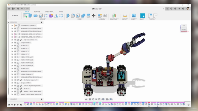Image resolution: width=198 pixels, height=111 pixels.
Task: Select the Create Form purple icon
Action: coord(51,16)
